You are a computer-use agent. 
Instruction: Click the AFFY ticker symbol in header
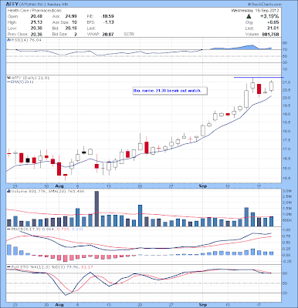(x=12, y=4)
